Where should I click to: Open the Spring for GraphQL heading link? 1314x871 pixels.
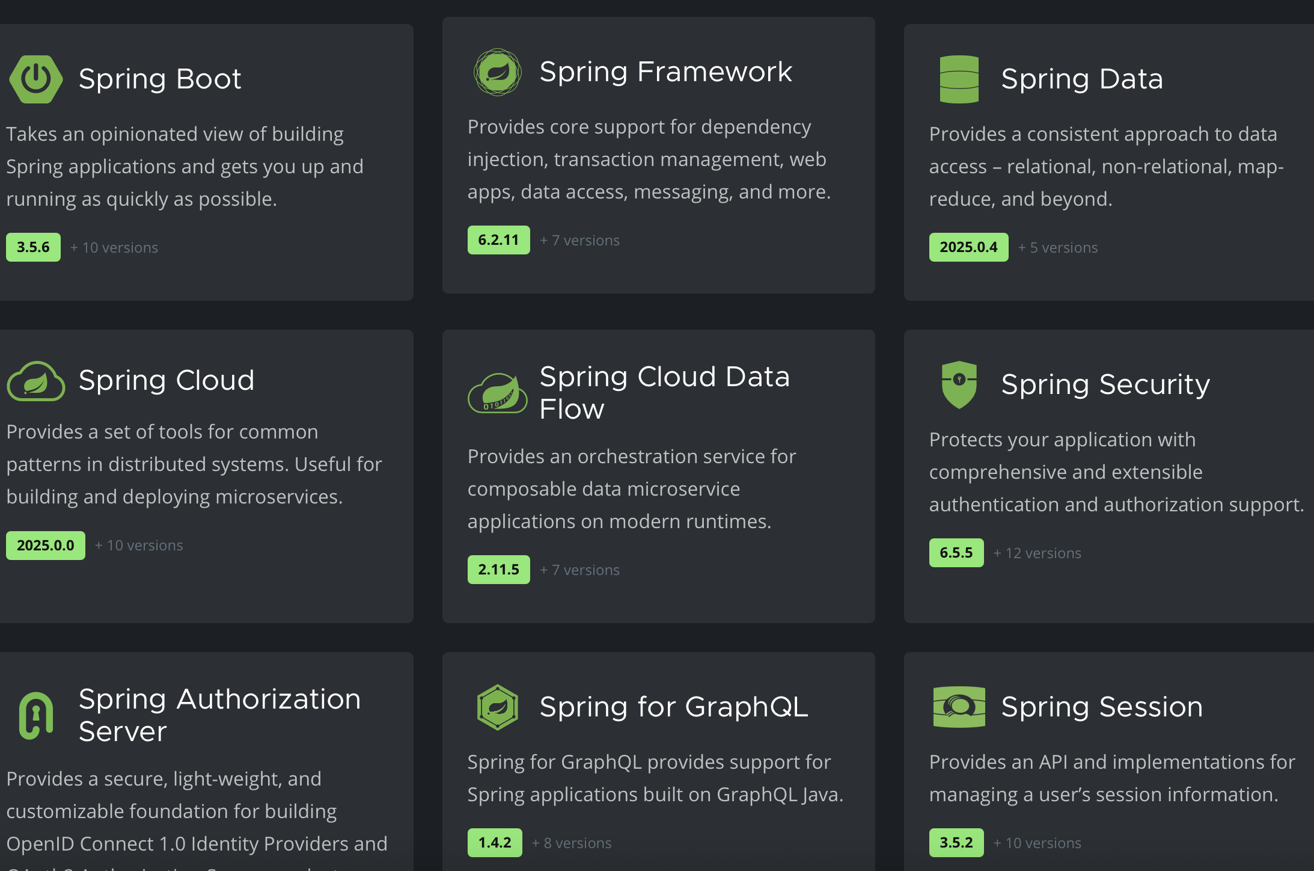[674, 707]
